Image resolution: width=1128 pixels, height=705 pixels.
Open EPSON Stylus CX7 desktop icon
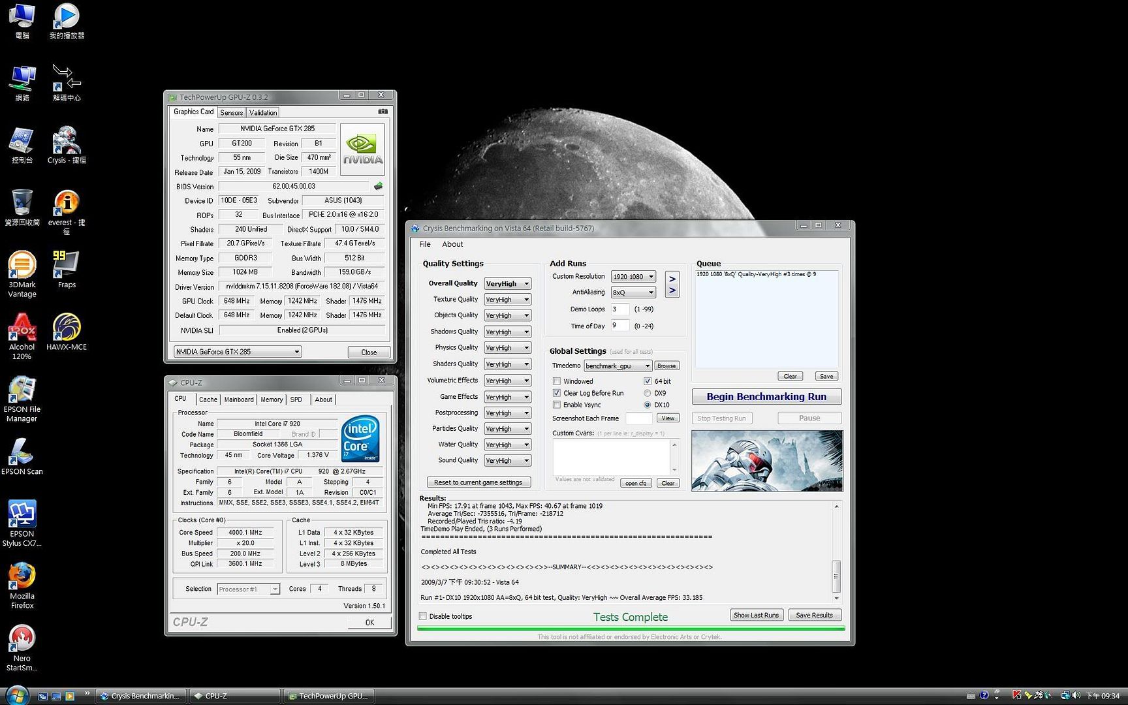pos(22,524)
